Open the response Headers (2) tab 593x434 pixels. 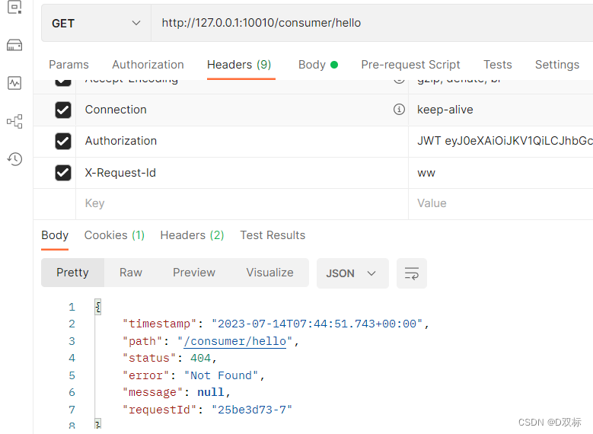click(192, 235)
